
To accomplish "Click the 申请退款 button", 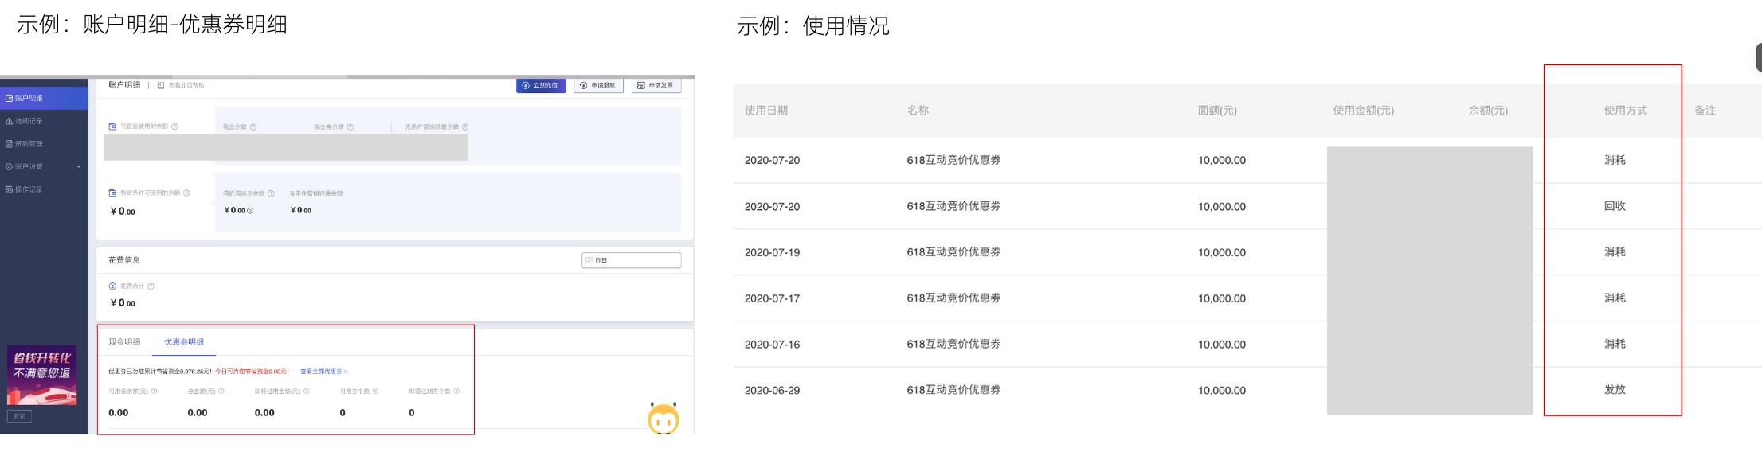I will (598, 85).
